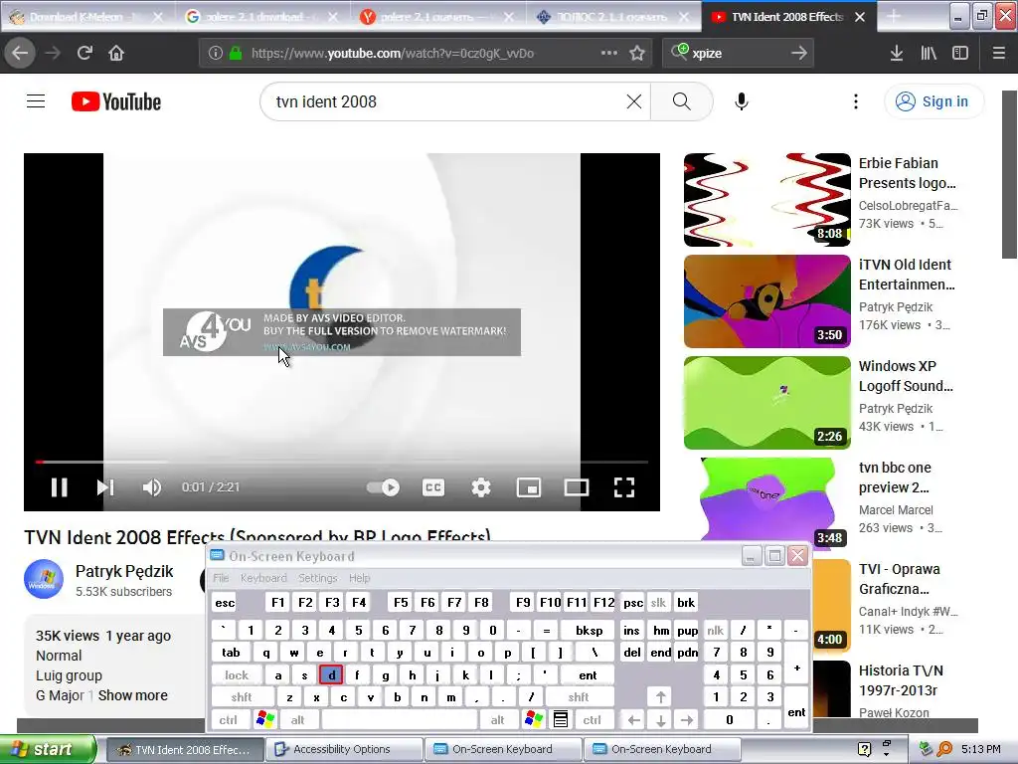Focus the Firefox xpize search box

tap(739, 54)
